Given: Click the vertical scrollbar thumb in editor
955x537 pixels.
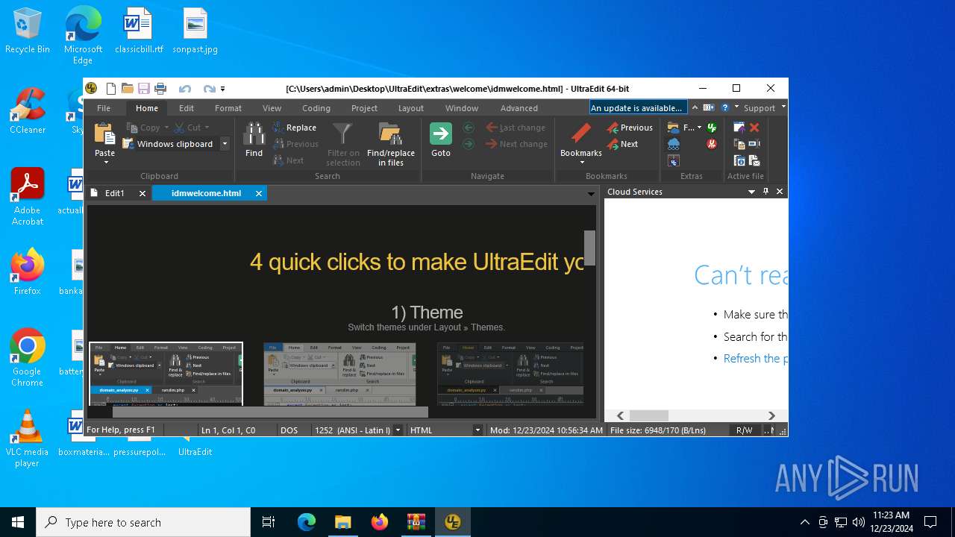Looking at the screenshot, I should (x=589, y=248).
